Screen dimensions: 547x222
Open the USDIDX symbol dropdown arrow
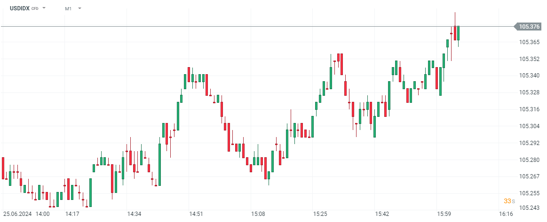(x=44, y=8)
